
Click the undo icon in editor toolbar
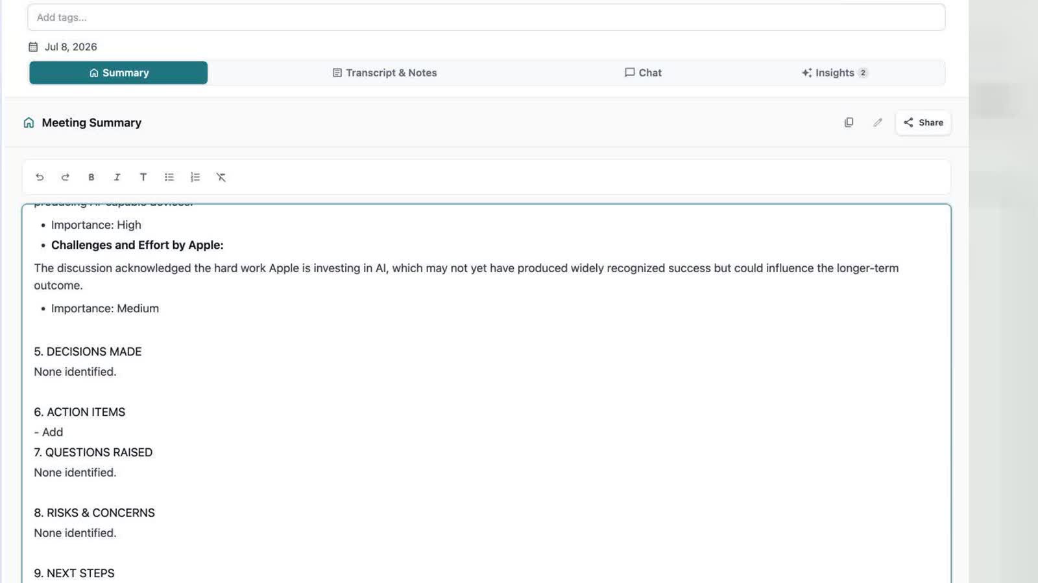point(40,177)
